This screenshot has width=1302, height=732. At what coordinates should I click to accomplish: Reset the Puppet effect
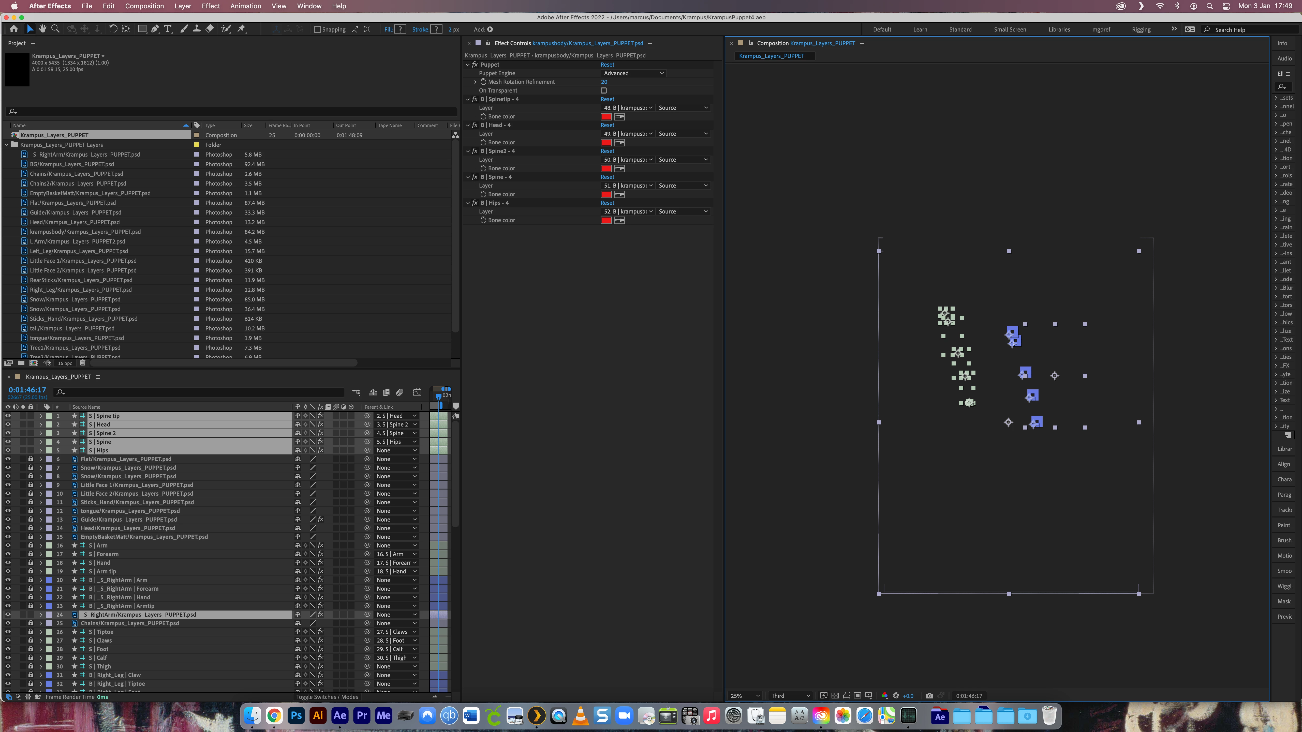click(608, 65)
